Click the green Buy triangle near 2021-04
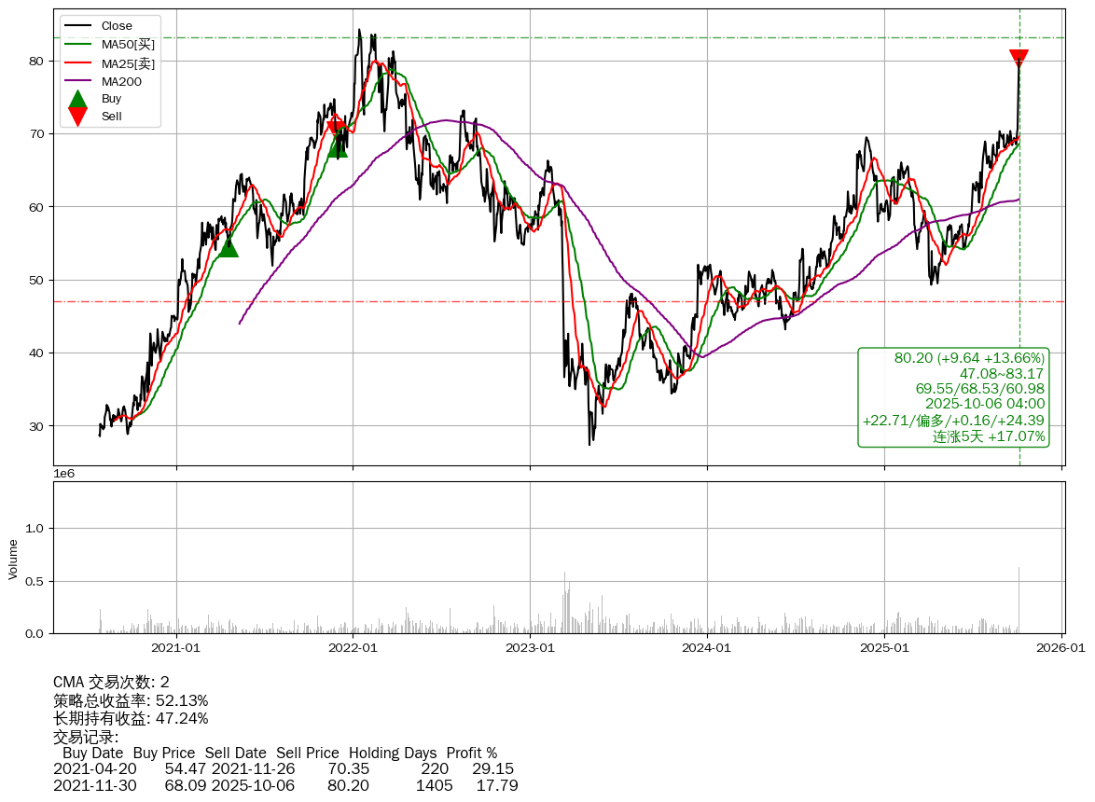 click(x=228, y=246)
